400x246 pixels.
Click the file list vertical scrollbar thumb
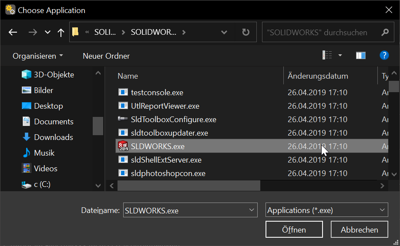pyautogui.click(x=394, y=86)
